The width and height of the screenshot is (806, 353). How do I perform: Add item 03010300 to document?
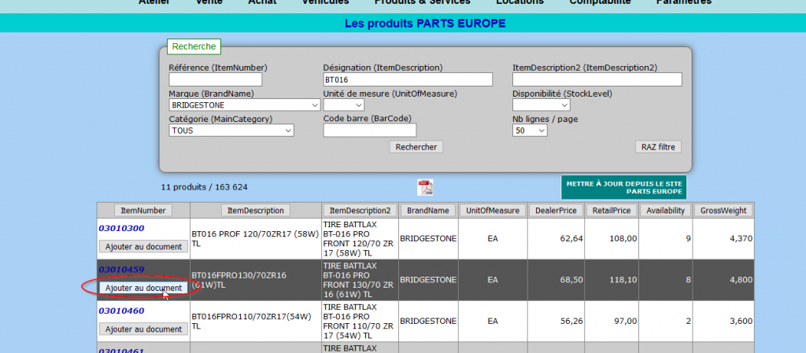coord(143,247)
